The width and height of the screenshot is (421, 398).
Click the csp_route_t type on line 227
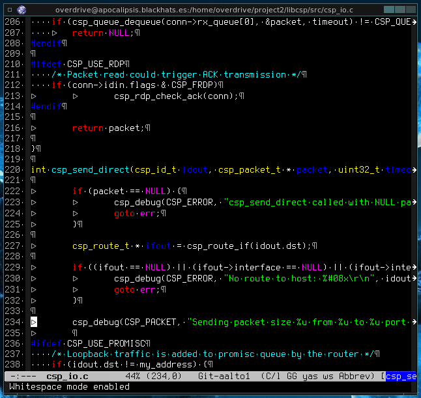pyautogui.click(x=101, y=246)
